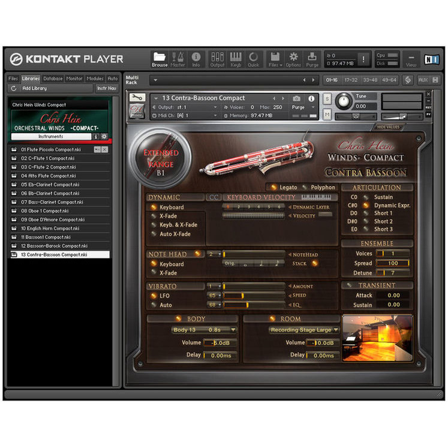Open the Output mixer icon
Screen dimensions: 448x448
[x=217, y=59]
